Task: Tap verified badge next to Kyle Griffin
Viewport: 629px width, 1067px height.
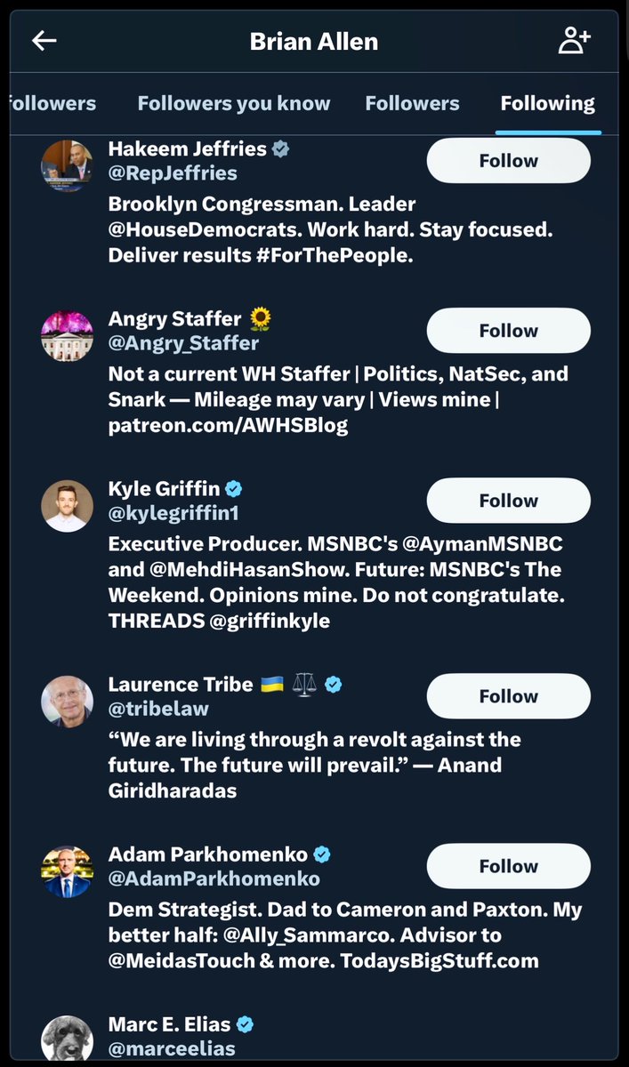Action: tap(234, 488)
